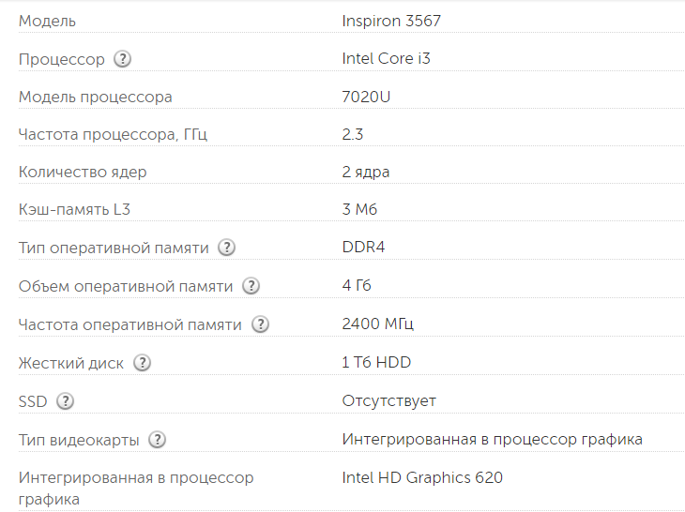Click the question mark beside Тип оперативной памяти

click(x=227, y=248)
